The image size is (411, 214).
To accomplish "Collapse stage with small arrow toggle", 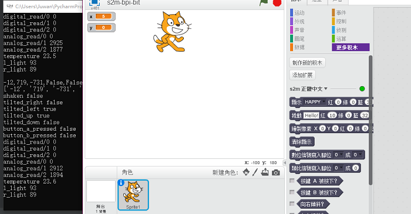I will 285,163.
